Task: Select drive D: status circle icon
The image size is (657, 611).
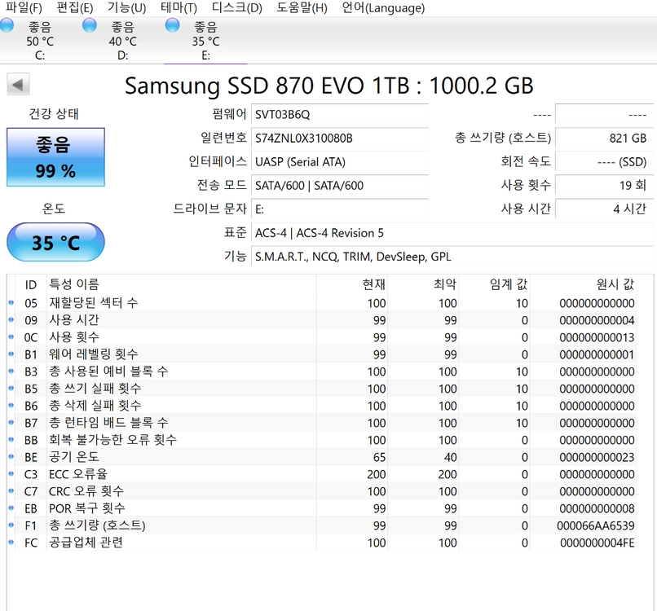Action: pyautogui.click(x=89, y=25)
